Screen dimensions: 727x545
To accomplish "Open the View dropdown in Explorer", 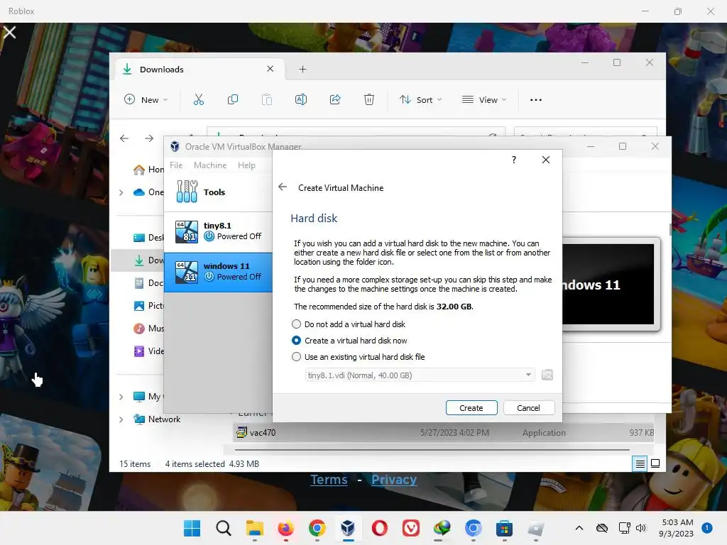I will click(484, 99).
